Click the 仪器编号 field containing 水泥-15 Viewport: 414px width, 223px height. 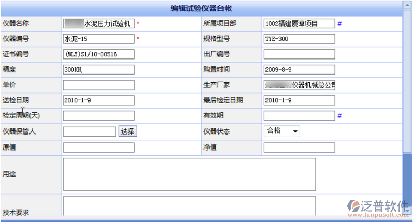point(98,39)
